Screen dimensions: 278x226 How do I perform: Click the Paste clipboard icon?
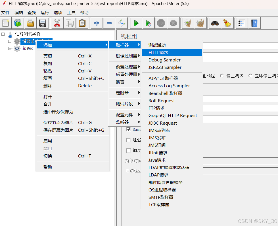pos(82,23)
